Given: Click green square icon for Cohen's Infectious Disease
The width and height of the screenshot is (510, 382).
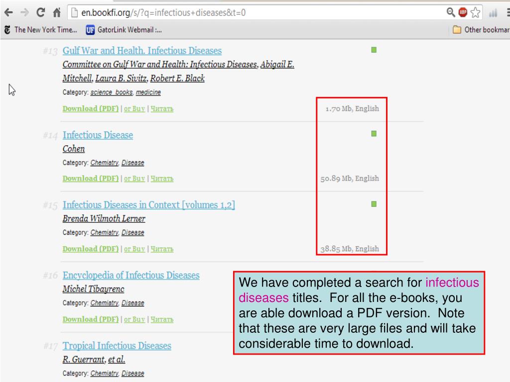Looking at the screenshot, I should (x=374, y=133).
